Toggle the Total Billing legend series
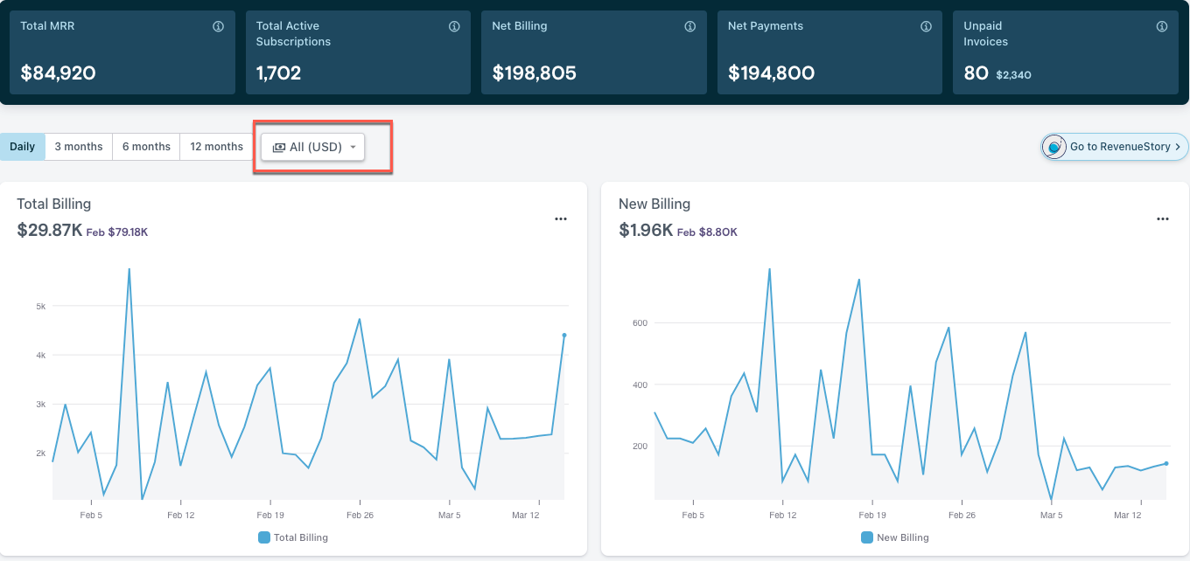This screenshot has width=1190, height=561. coord(300,537)
